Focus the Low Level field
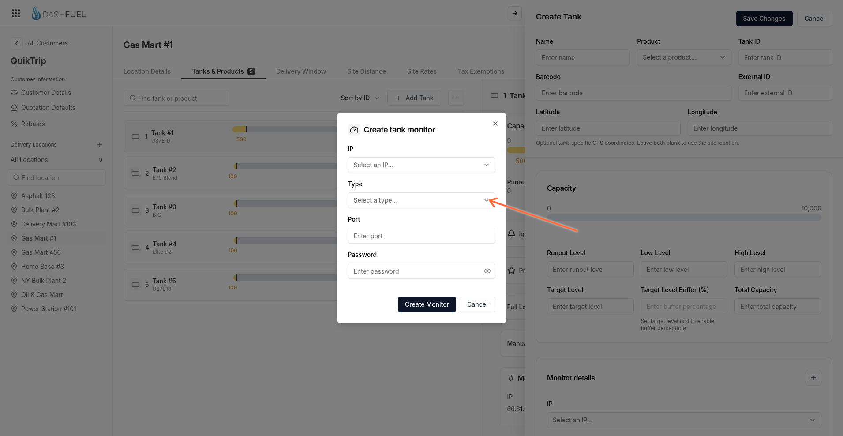The width and height of the screenshot is (843, 436). pos(684,269)
